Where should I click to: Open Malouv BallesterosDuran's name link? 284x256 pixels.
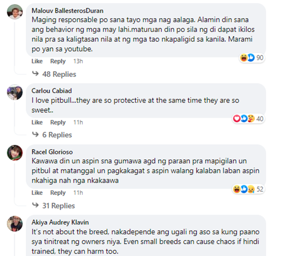(67, 11)
